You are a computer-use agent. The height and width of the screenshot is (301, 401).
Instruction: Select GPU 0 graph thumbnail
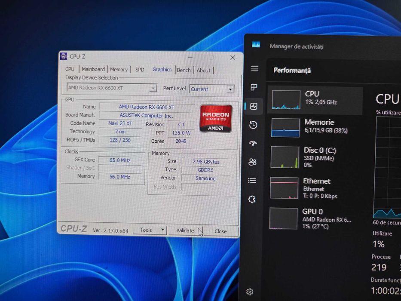tap(283, 218)
